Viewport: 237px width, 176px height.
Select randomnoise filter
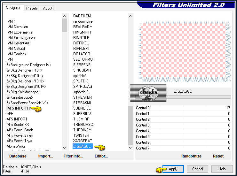[83, 21]
